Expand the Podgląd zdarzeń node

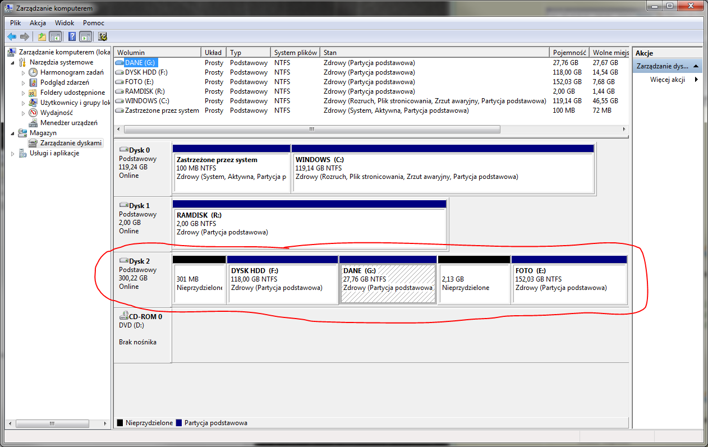(23, 82)
